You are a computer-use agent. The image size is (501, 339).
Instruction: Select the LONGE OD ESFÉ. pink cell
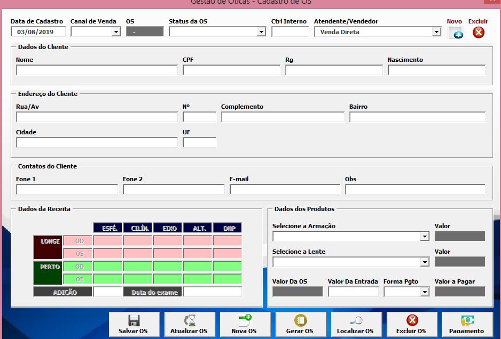(x=107, y=240)
